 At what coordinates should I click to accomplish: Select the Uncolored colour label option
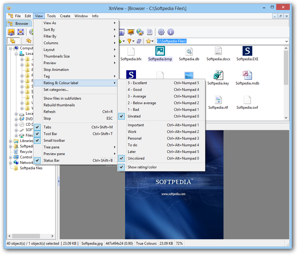tap(161, 158)
